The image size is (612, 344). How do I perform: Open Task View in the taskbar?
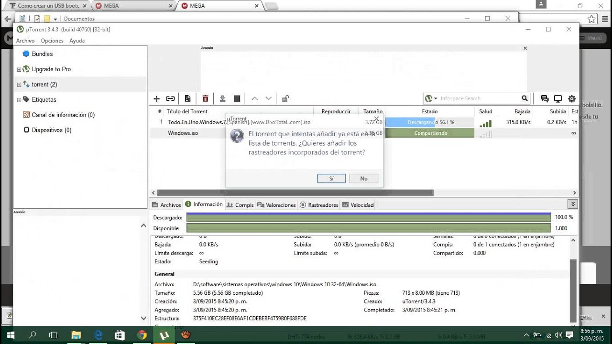[x=54, y=335]
